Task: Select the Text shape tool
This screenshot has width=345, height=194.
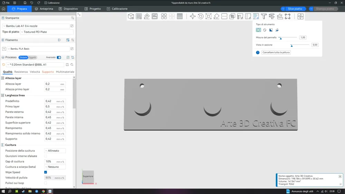Action: 264,16
